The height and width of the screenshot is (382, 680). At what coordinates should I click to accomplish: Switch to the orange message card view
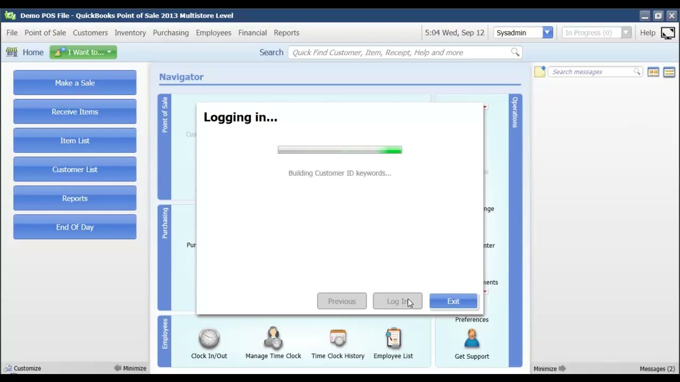pos(653,72)
